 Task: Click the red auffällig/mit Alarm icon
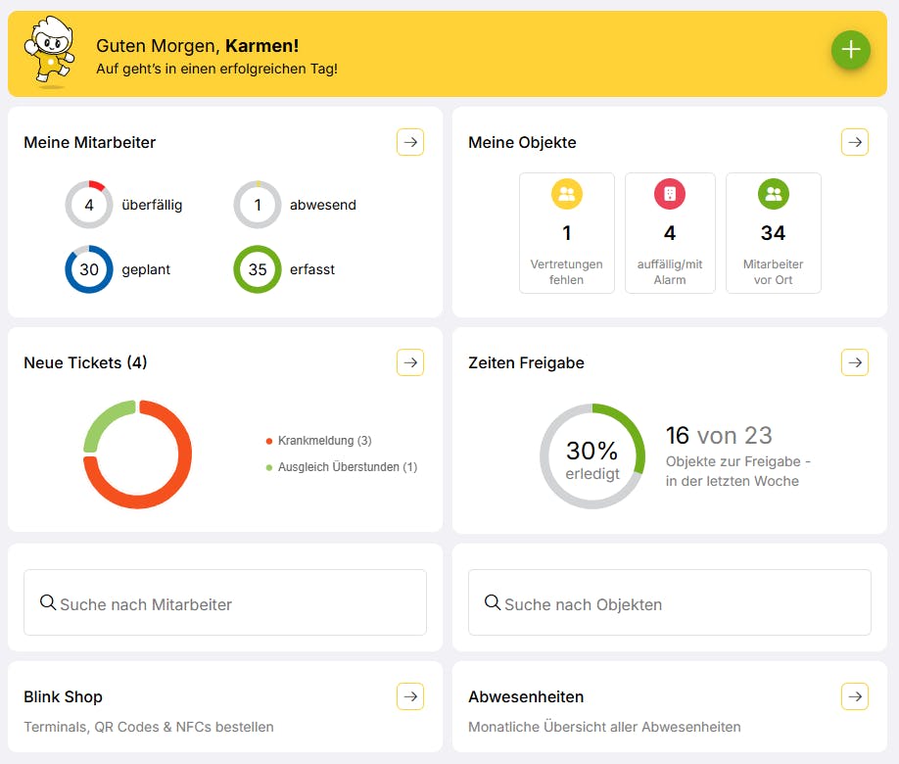(x=670, y=194)
